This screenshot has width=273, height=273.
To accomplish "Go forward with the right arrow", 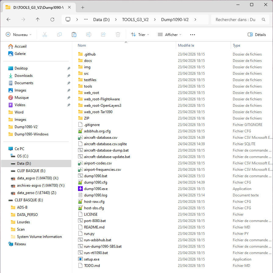I will 23,20.
